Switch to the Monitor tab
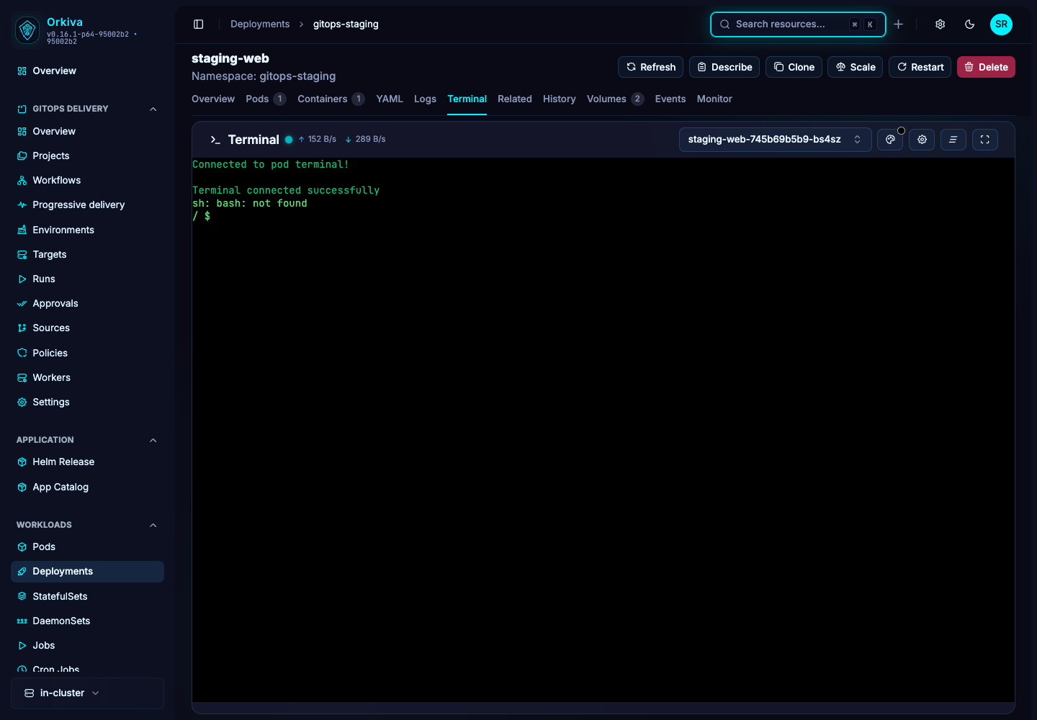1037x720 pixels. tap(714, 99)
